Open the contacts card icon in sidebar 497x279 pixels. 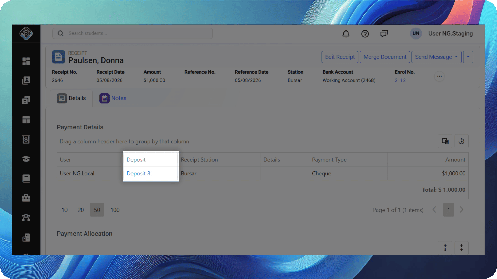[26, 81]
